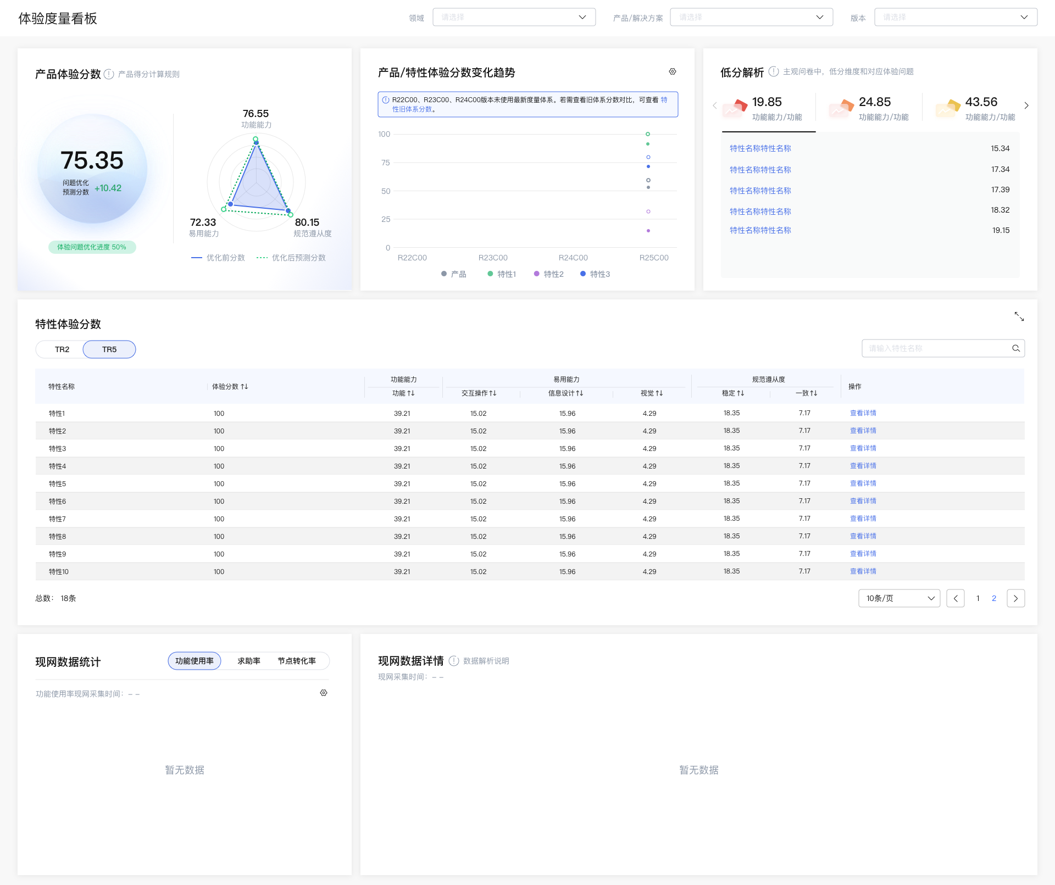Image resolution: width=1055 pixels, height=885 pixels.
Task: Click info icon in trend notice banner
Action: click(386, 100)
